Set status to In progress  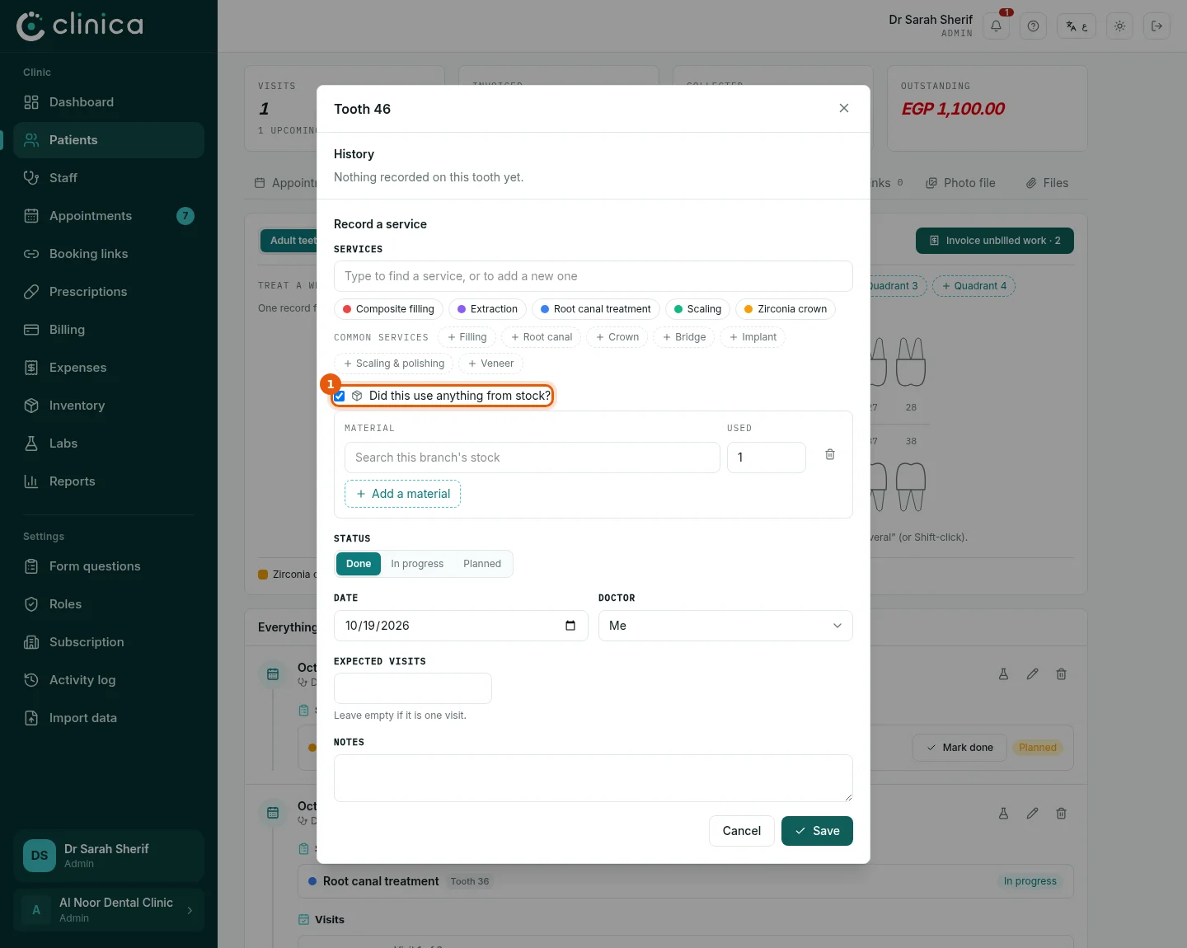tap(417, 564)
